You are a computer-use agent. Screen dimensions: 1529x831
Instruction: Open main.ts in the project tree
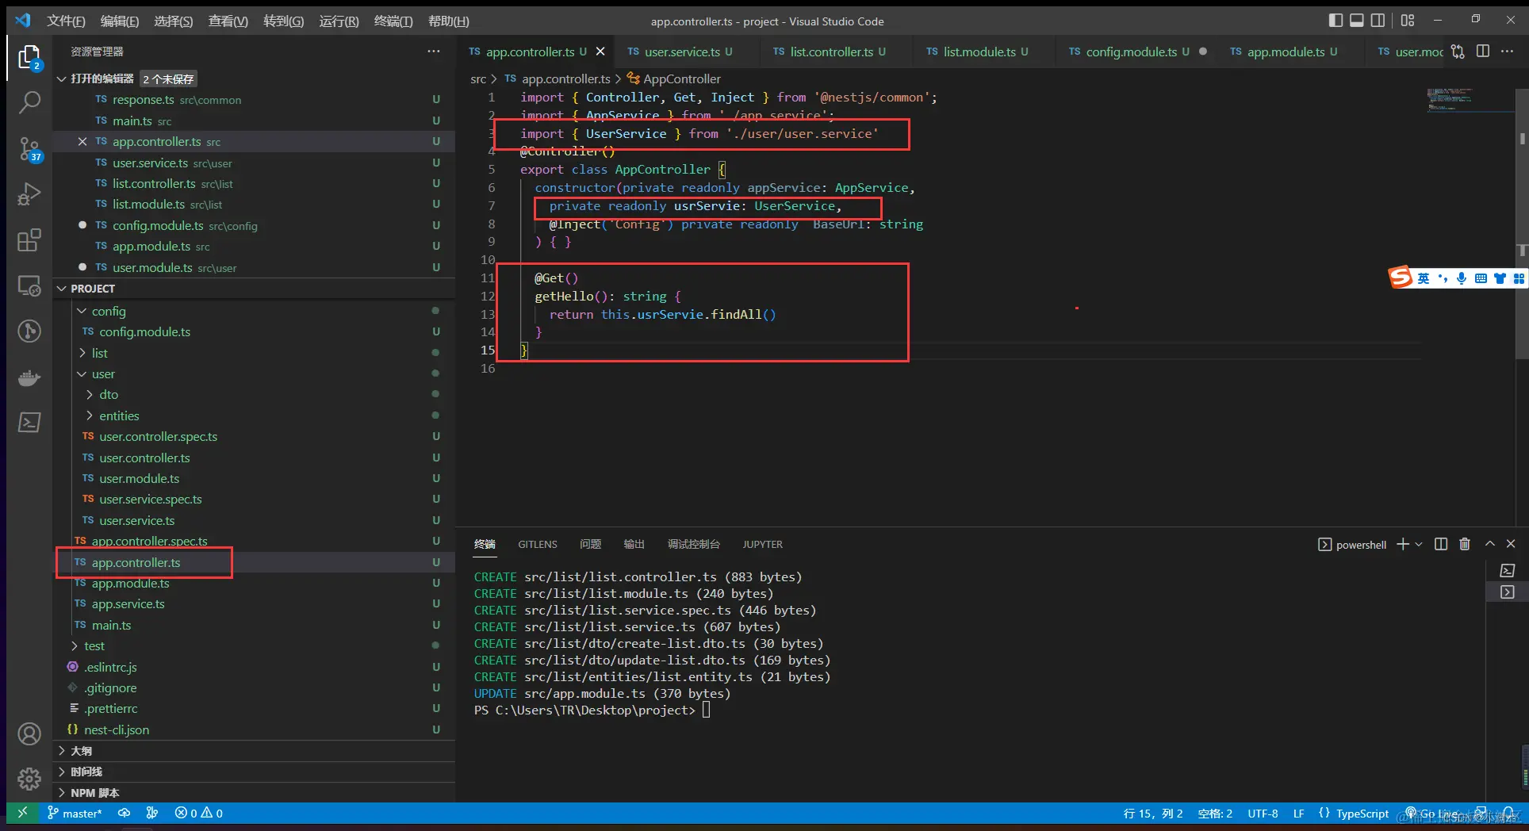[x=111, y=625]
